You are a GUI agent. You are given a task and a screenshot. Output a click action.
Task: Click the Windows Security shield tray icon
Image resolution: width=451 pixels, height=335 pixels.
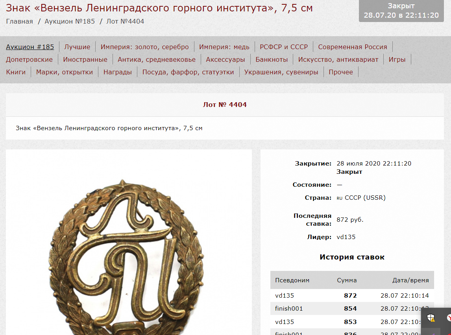pos(431,317)
